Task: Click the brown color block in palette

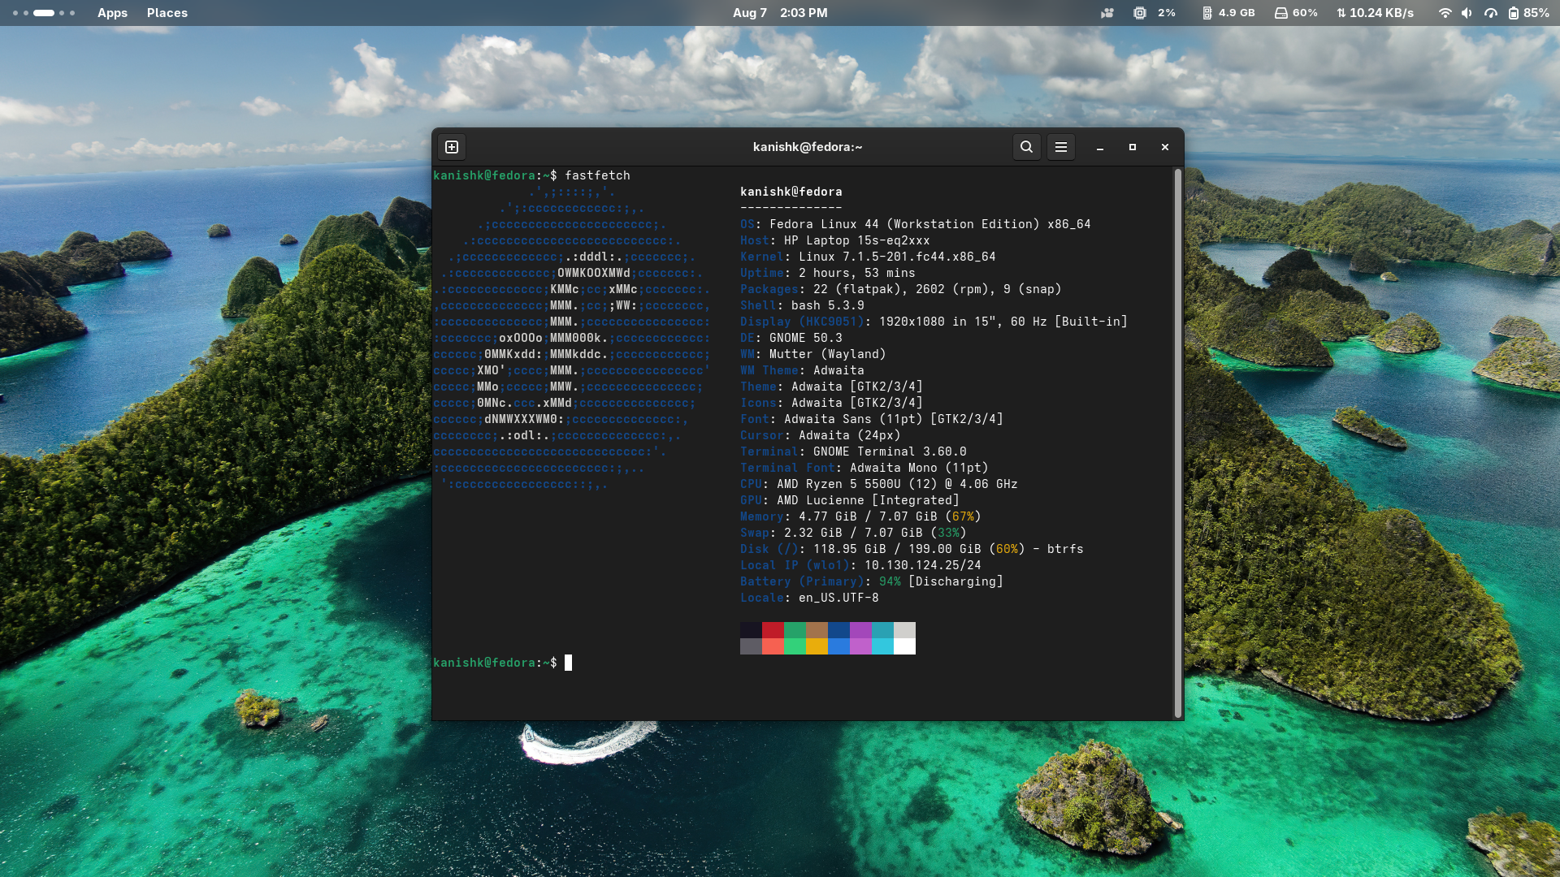Action: pos(817,630)
